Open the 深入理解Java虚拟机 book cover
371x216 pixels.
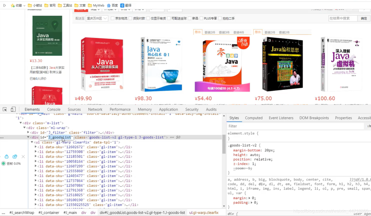[x=341, y=64]
